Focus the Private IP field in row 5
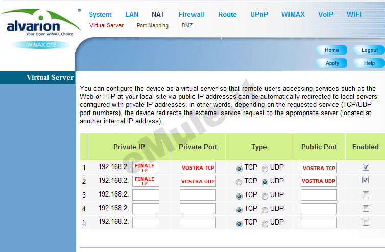Image resolution: width=385 pixels, height=252 pixels. [146, 222]
